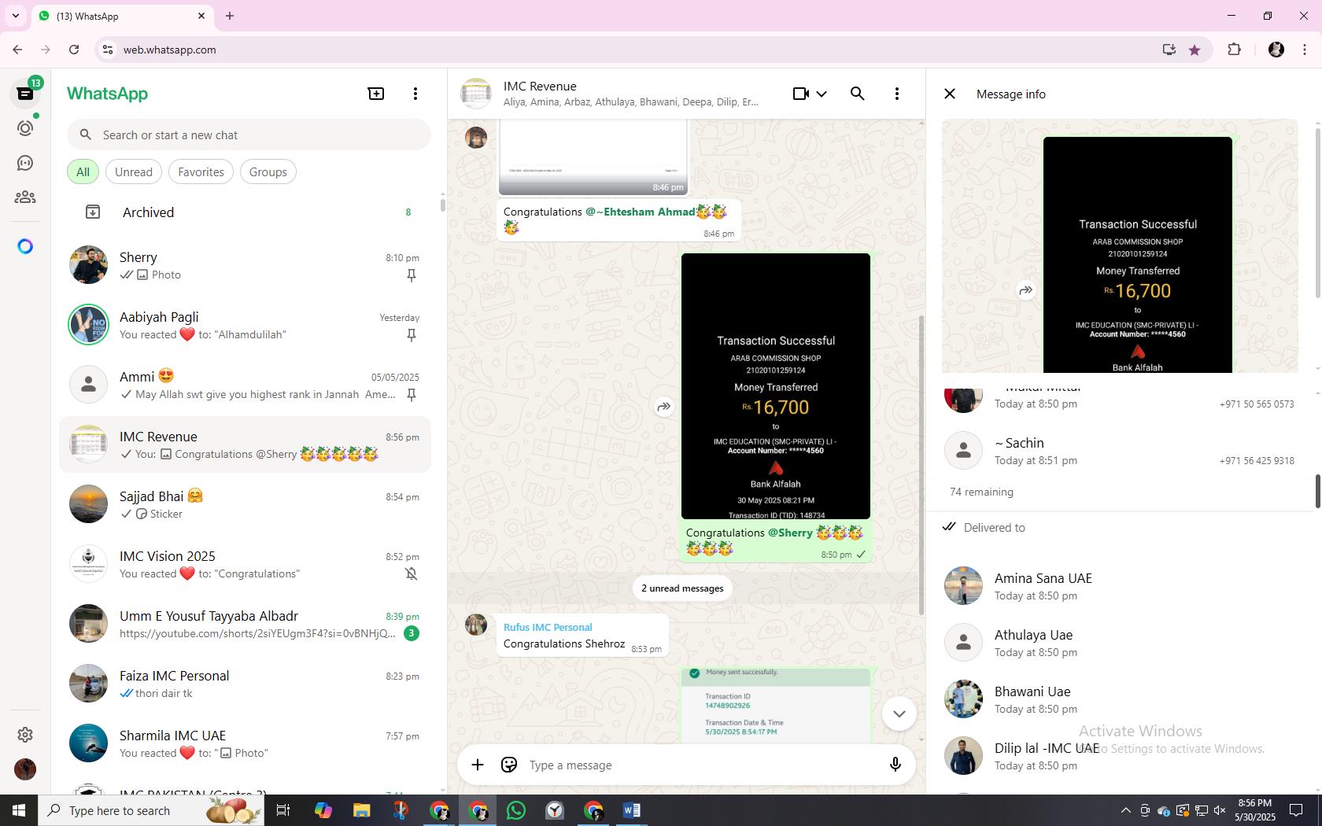Open the browser tab search dropdown
The width and height of the screenshot is (1322, 826).
click(15, 16)
